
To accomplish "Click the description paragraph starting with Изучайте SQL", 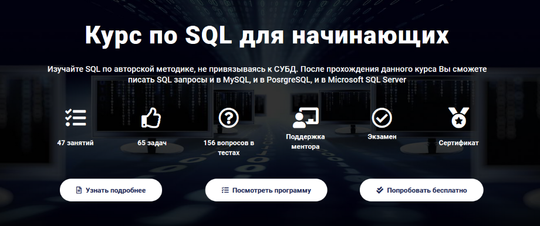I will 267,74.
